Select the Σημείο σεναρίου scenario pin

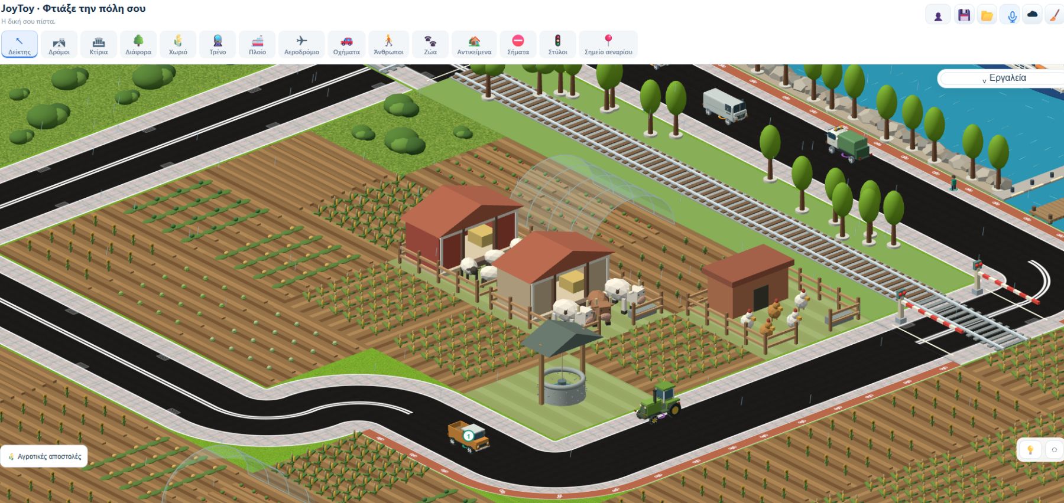pyautogui.click(x=608, y=44)
